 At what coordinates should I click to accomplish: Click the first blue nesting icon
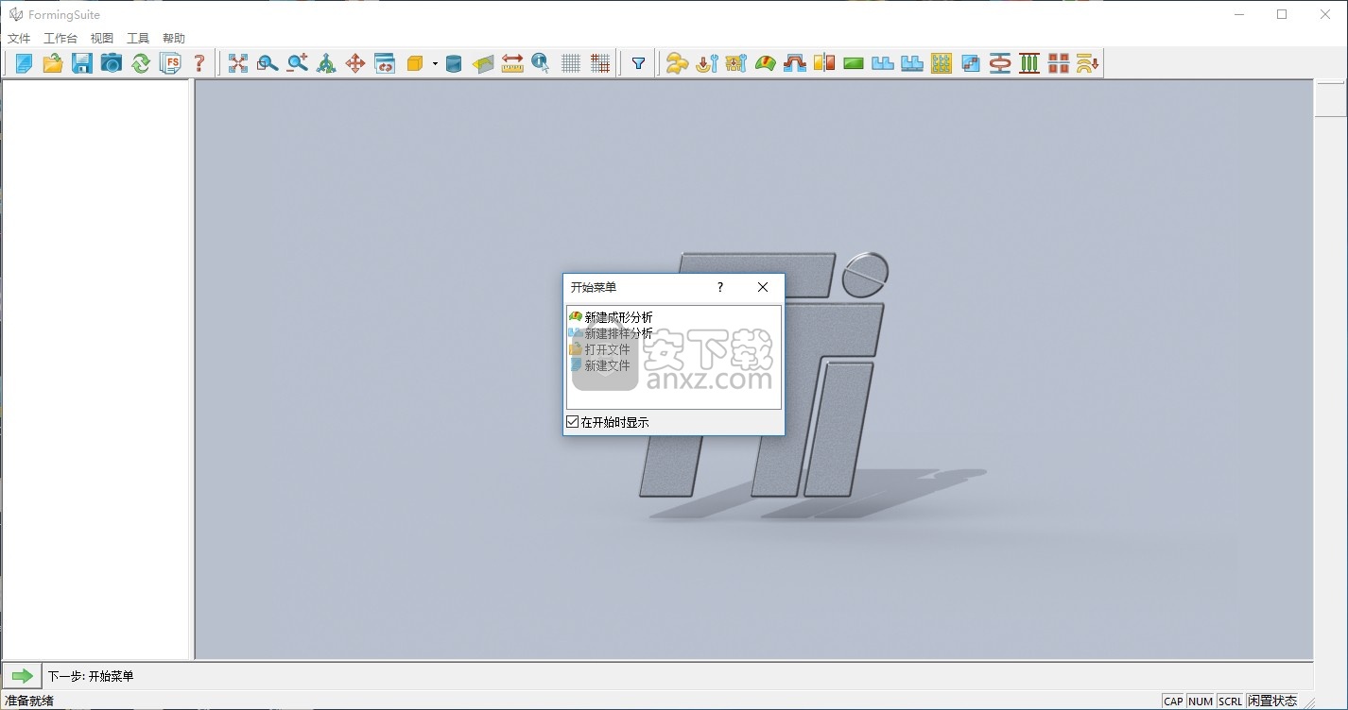click(882, 63)
